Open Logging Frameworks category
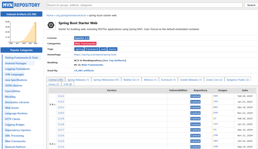The image size is (258, 149). [x=17, y=69]
